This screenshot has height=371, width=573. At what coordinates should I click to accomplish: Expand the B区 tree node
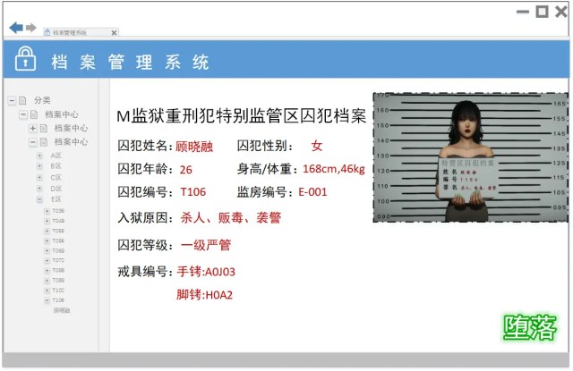(39, 166)
